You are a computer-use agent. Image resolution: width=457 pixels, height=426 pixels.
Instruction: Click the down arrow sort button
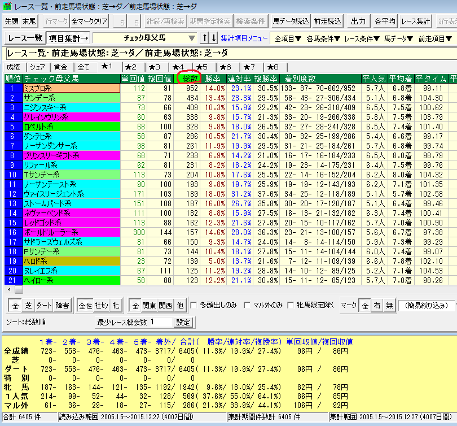click(213, 38)
